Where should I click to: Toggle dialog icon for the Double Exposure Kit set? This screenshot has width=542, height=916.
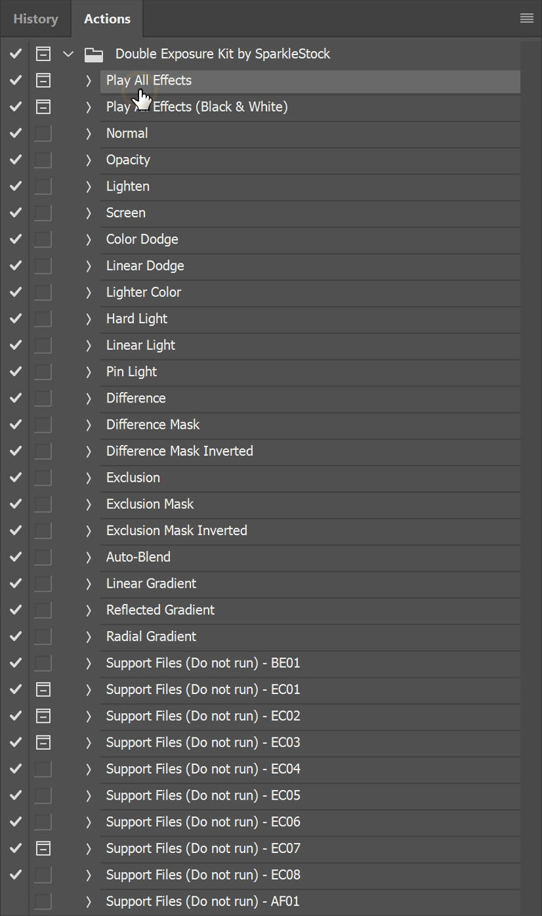coord(43,54)
